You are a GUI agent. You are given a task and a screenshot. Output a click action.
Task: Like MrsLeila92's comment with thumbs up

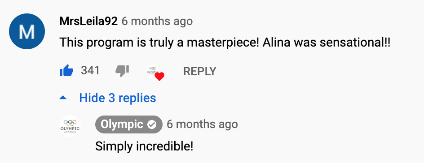coord(66,71)
